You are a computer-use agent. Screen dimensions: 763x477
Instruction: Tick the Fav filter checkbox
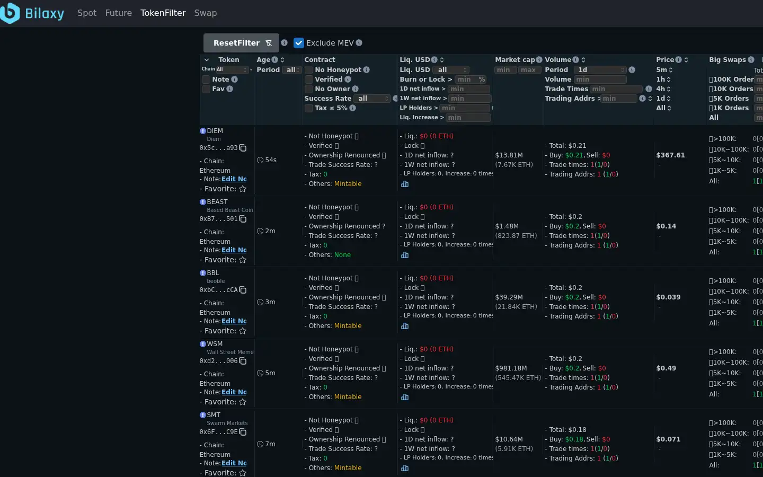click(x=206, y=89)
